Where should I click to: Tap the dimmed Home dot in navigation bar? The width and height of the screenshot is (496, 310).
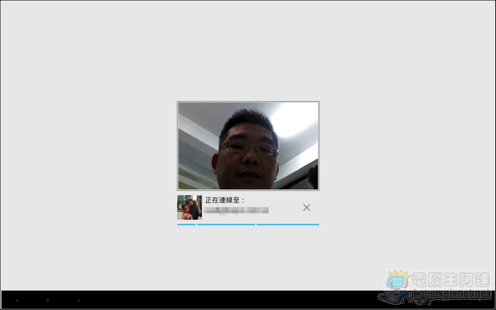click(47, 301)
